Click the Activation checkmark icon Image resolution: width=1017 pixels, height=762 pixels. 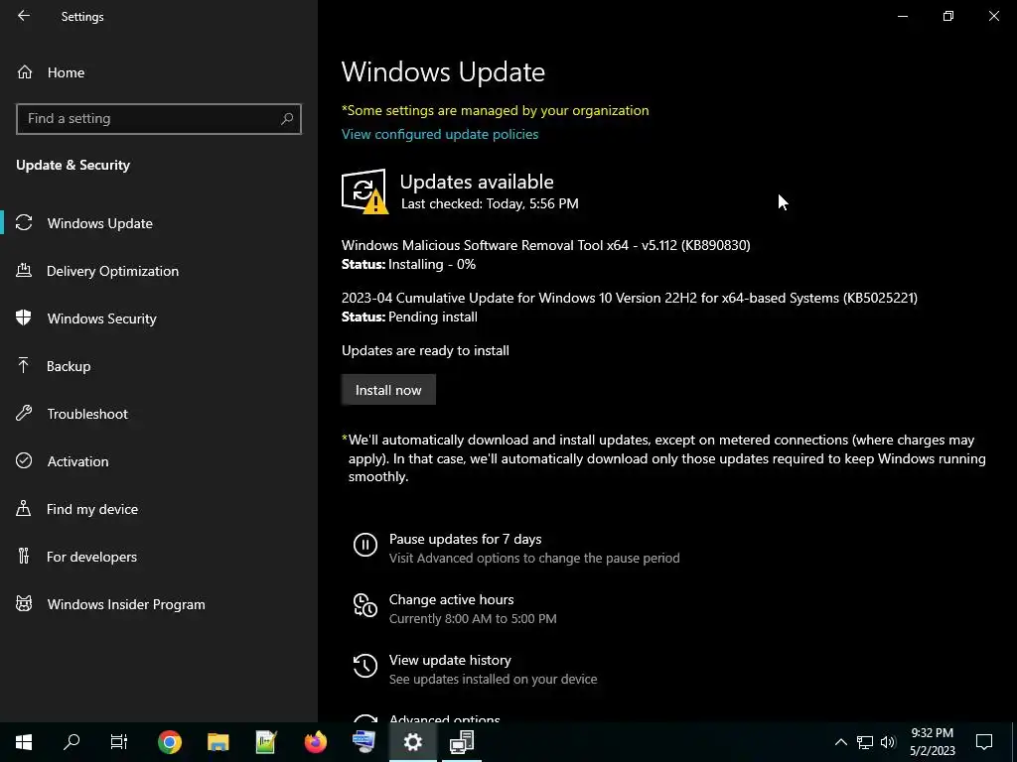click(24, 460)
